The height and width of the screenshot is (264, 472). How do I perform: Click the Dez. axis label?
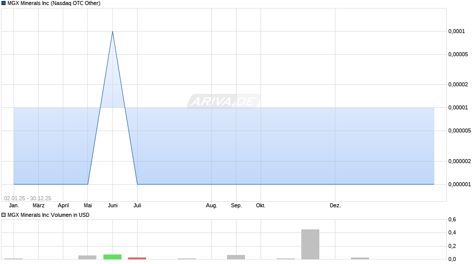point(335,206)
